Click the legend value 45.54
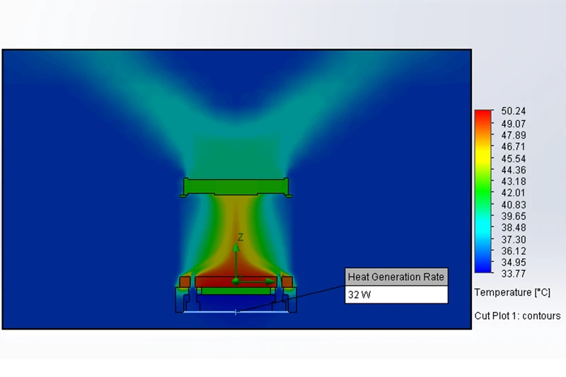Screen dimensions: 566x377 tap(514, 158)
